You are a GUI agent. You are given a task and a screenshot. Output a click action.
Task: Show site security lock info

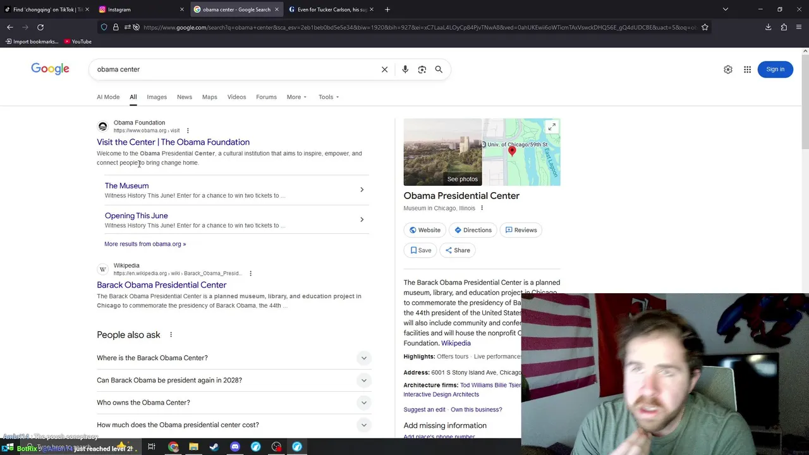point(116,27)
